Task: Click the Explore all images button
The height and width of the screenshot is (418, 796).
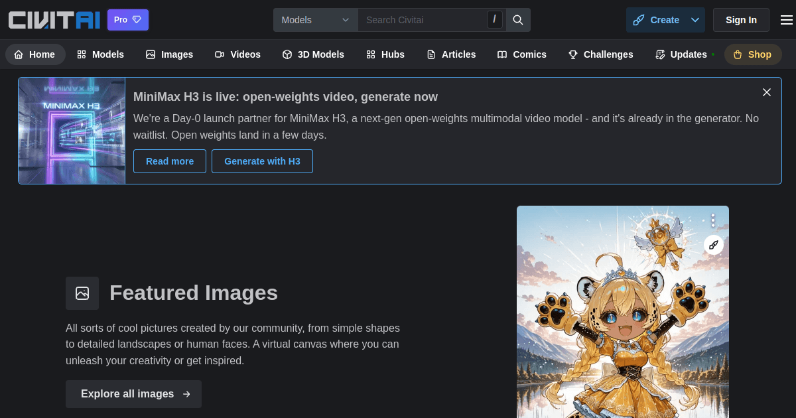Action: (x=133, y=394)
